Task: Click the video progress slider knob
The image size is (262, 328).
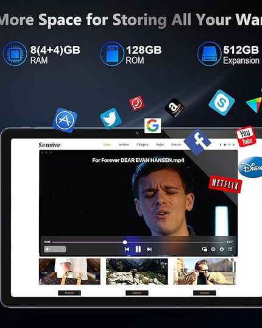Action: pyautogui.click(x=125, y=242)
